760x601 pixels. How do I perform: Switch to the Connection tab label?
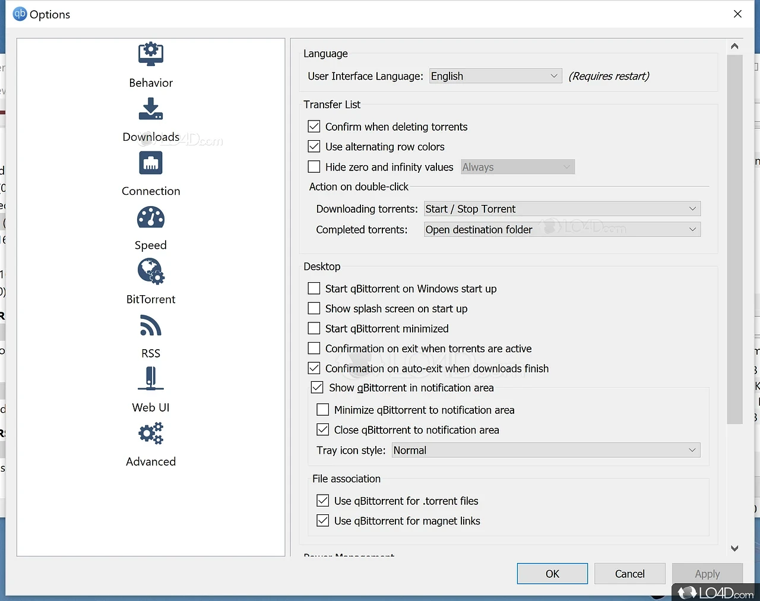151,191
